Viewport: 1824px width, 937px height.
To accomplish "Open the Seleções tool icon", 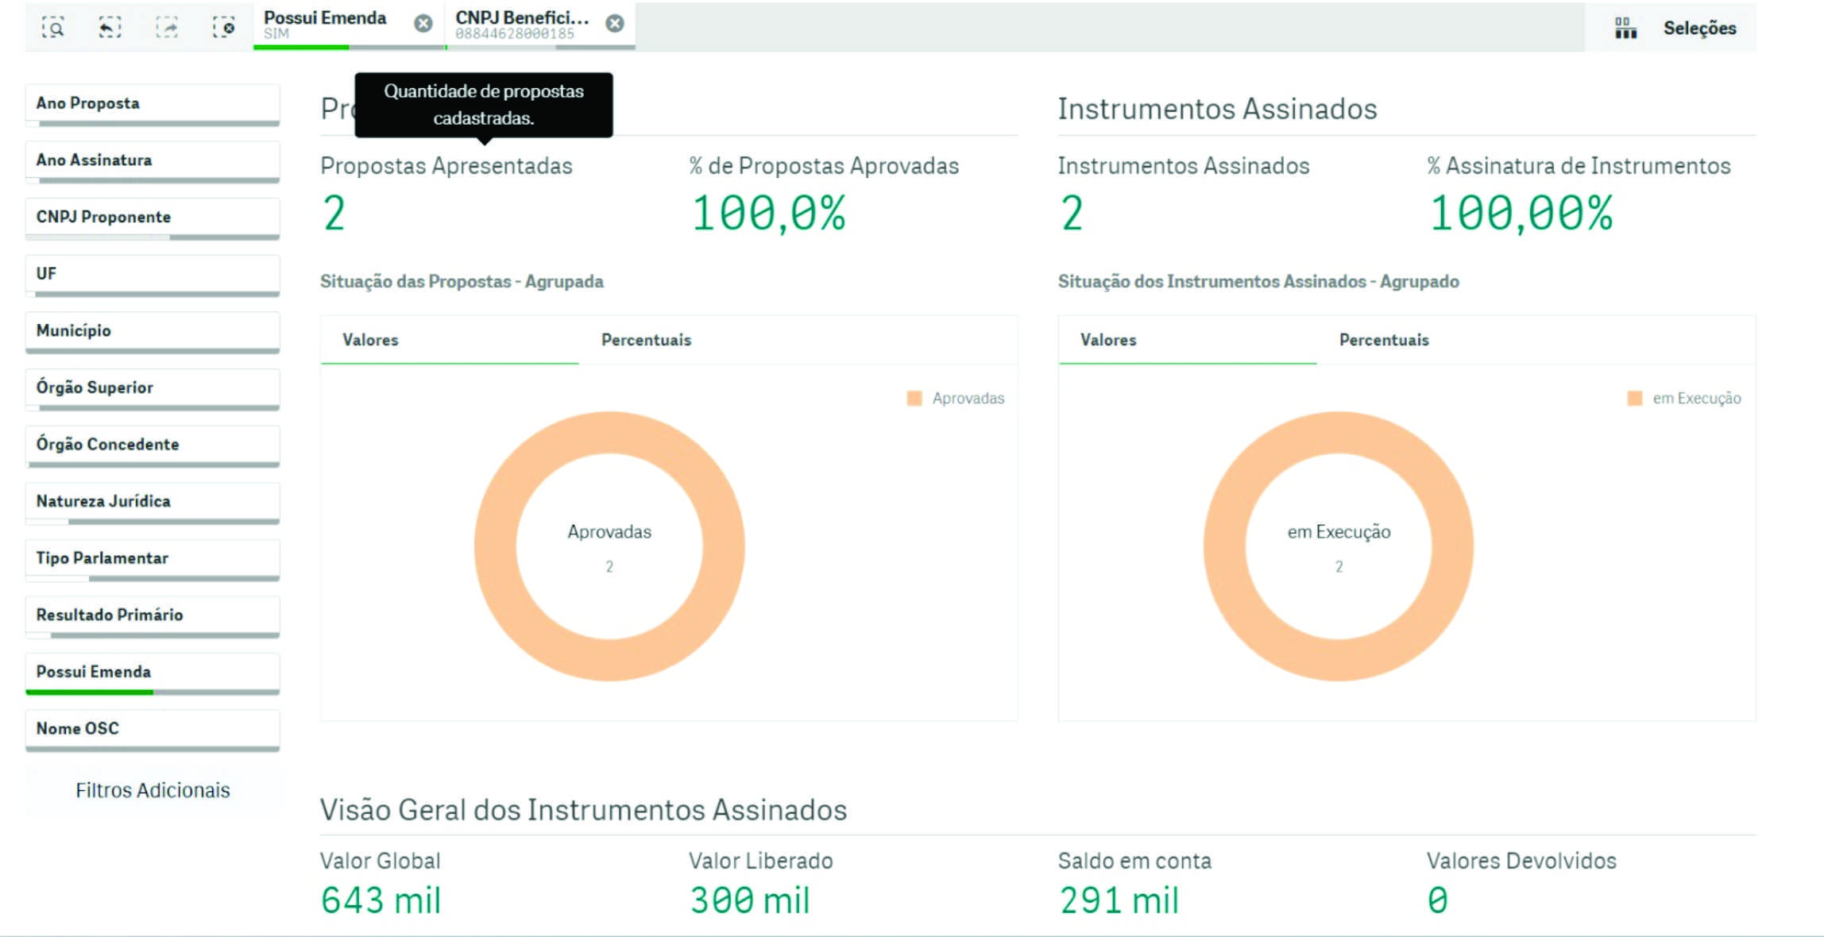I will [1627, 26].
